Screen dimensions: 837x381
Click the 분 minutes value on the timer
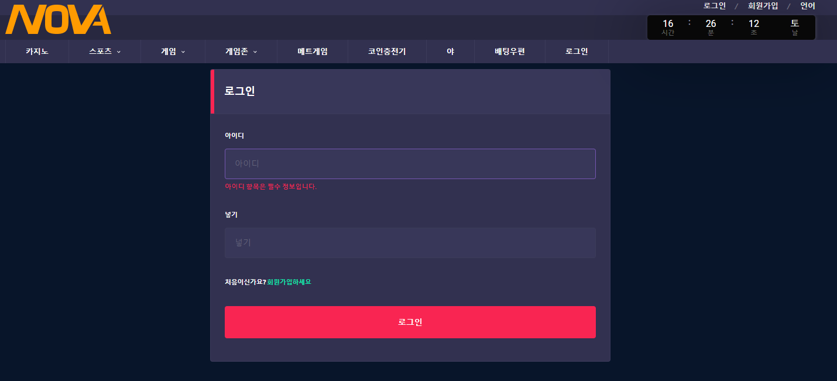click(711, 24)
